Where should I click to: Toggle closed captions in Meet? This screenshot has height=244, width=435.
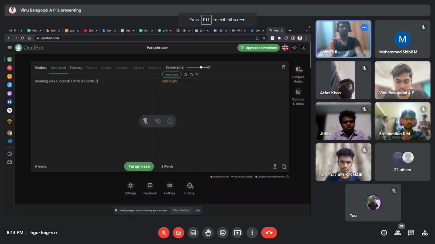coord(193,233)
